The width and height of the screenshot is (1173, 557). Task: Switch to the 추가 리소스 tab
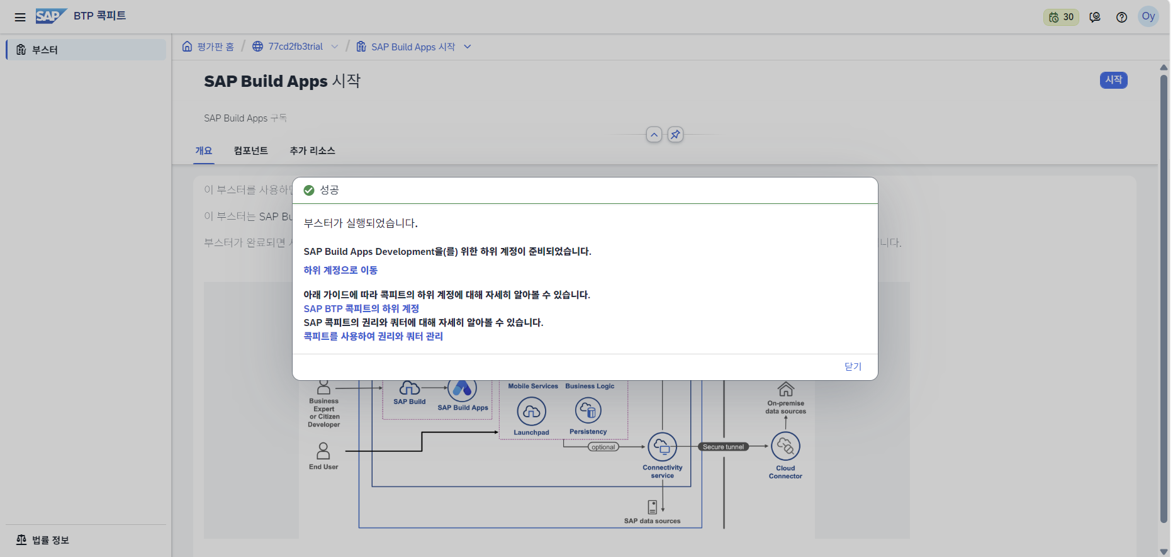[312, 151]
